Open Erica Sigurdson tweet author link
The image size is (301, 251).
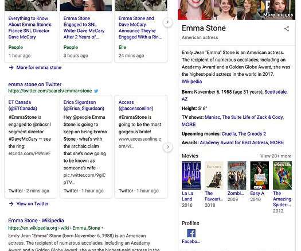coord(84,105)
